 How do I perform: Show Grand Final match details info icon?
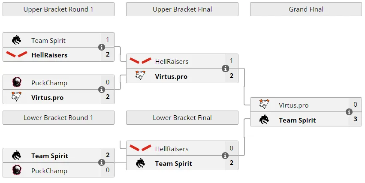[349, 112]
